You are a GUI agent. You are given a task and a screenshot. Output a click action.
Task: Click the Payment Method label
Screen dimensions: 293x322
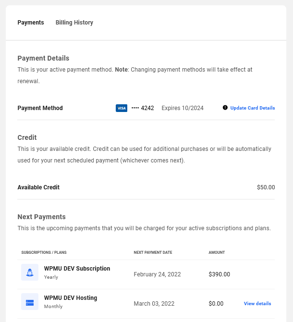40,108
